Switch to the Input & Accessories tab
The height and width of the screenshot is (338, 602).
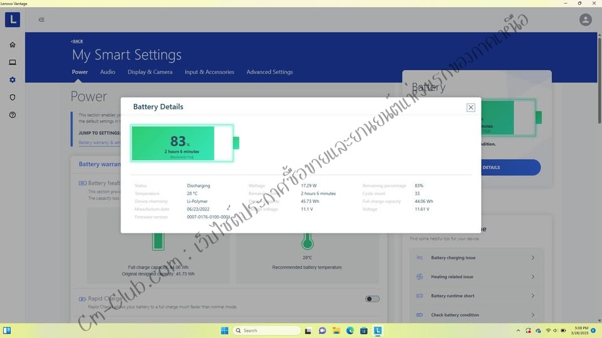209,72
